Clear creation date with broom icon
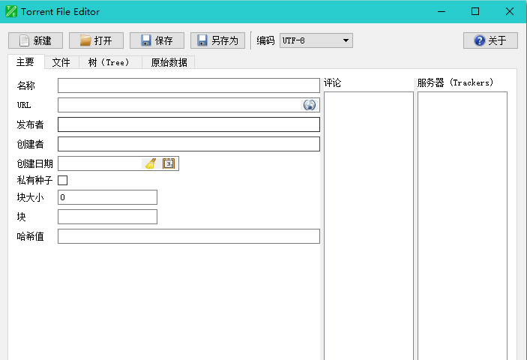The height and width of the screenshot is (360, 527). click(x=151, y=163)
